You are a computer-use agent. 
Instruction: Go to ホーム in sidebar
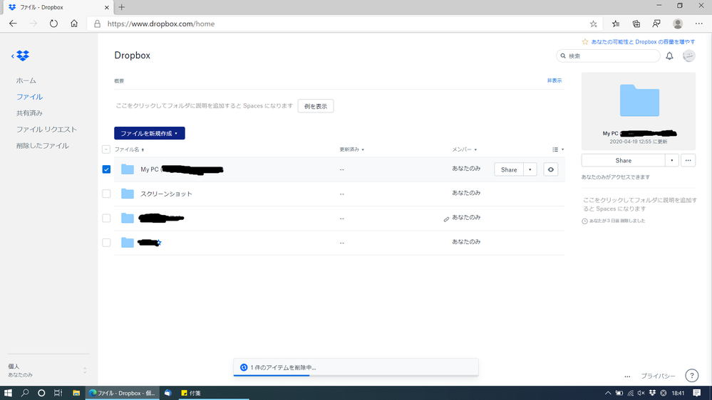(x=26, y=80)
